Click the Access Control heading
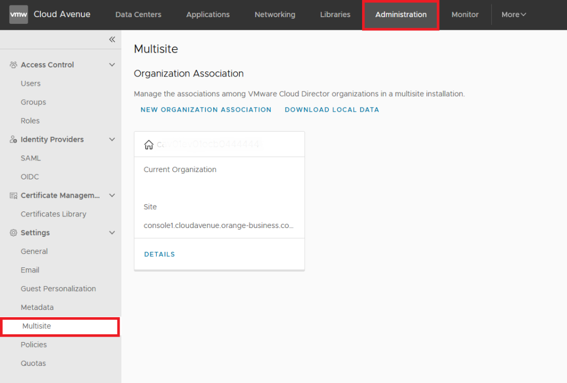 [x=48, y=65]
